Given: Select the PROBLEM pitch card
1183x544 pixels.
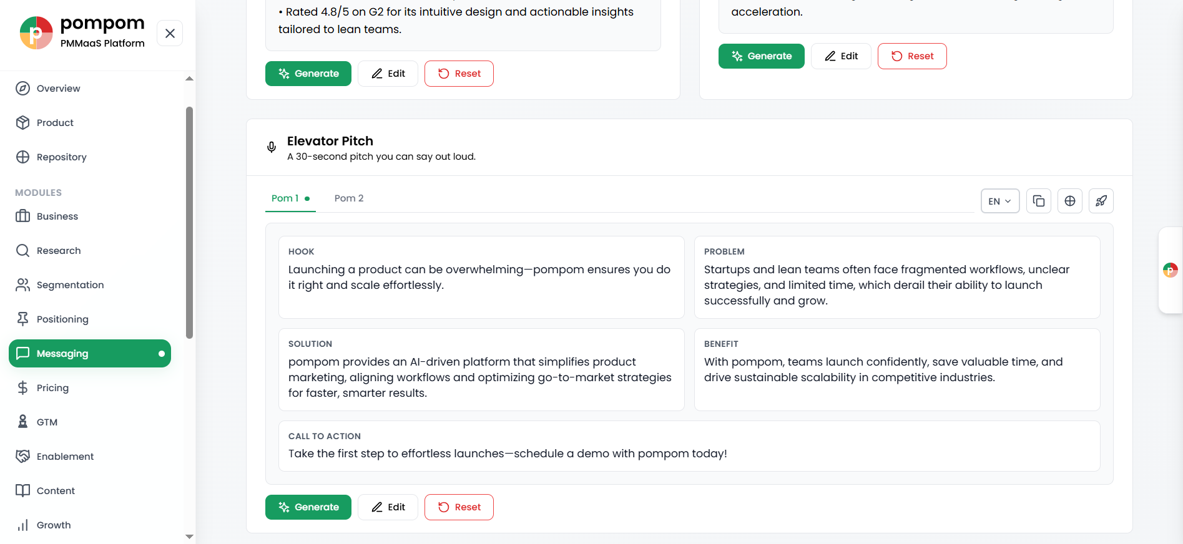Looking at the screenshot, I should point(897,277).
